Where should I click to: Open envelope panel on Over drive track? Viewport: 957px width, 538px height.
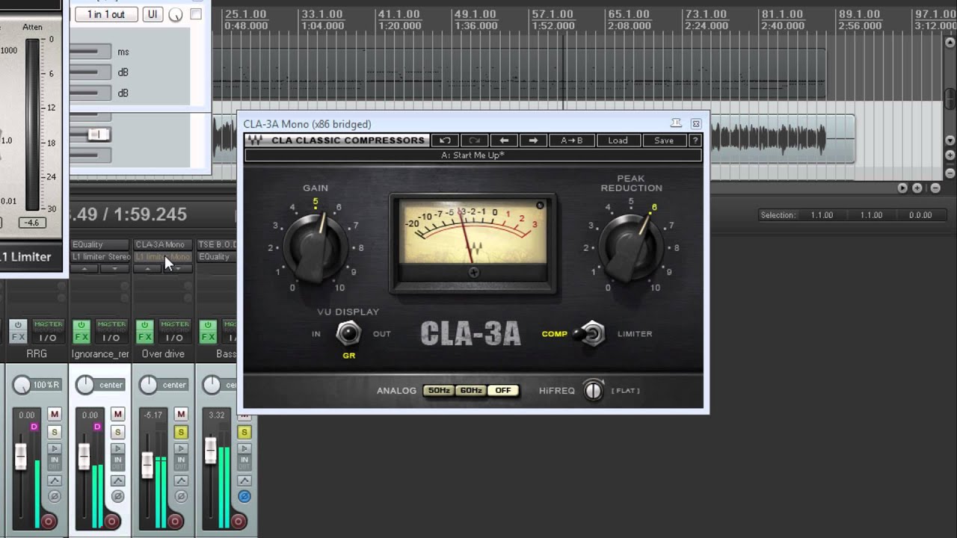click(181, 480)
